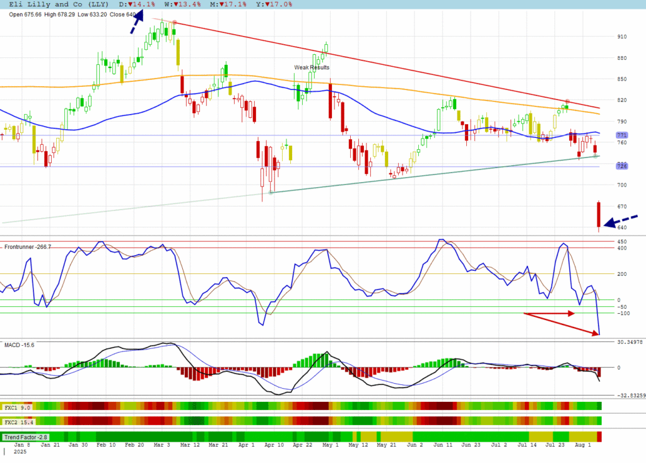Viewport: 646px width, 463px height.
Task: Click the Jul 2 date label
Action: click(x=499, y=445)
